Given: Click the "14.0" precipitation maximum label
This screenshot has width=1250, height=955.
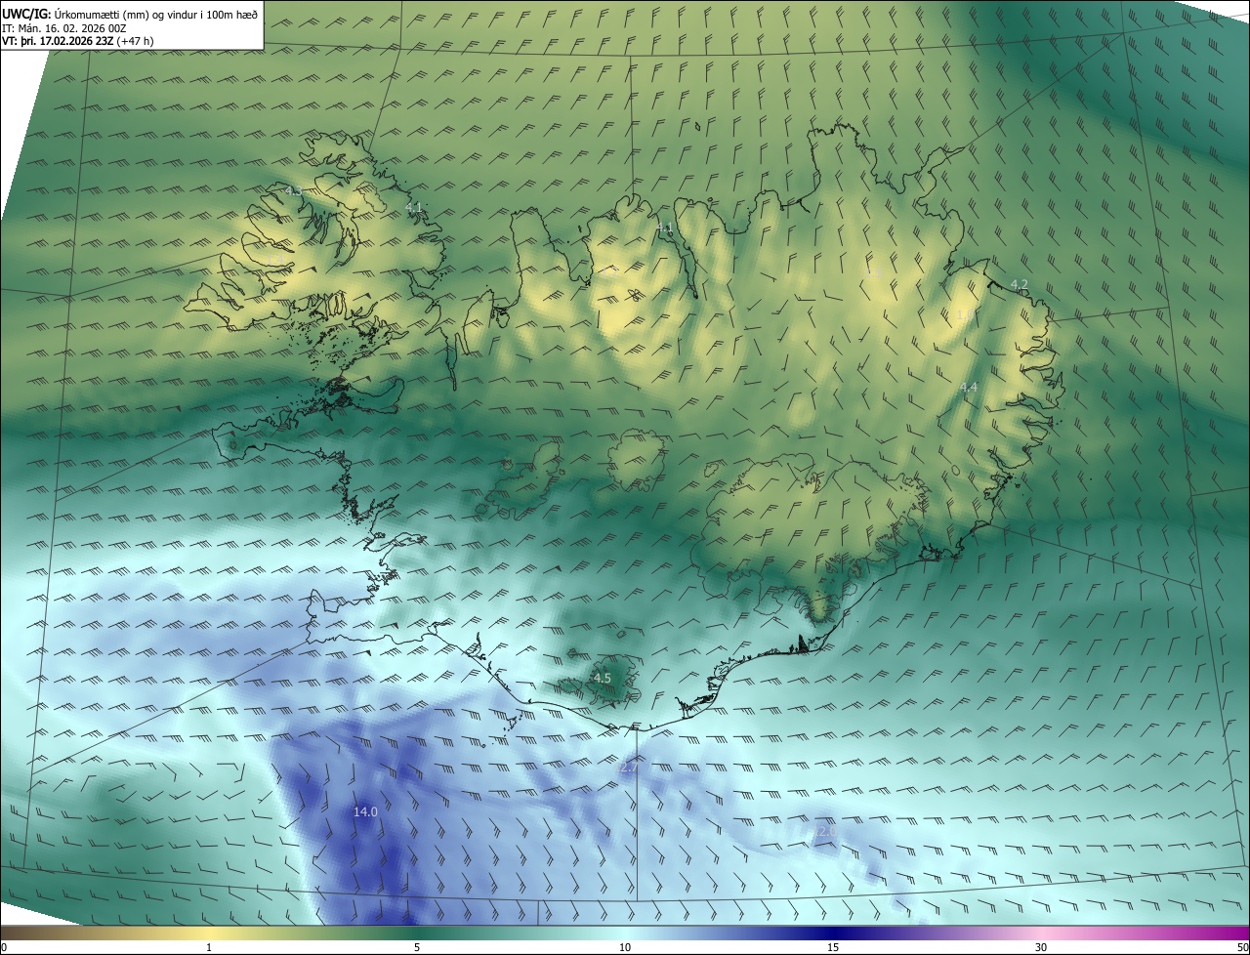Looking at the screenshot, I should 365,811.
